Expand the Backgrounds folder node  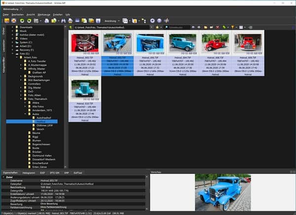(21, 76)
